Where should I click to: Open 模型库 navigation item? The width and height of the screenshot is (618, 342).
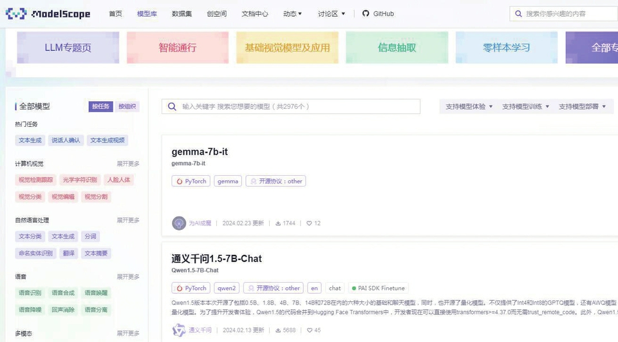pyautogui.click(x=147, y=14)
